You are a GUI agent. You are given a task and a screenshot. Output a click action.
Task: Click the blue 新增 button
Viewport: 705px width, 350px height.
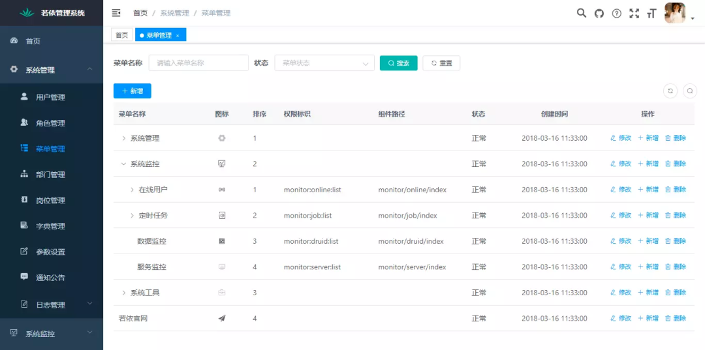[x=132, y=91]
